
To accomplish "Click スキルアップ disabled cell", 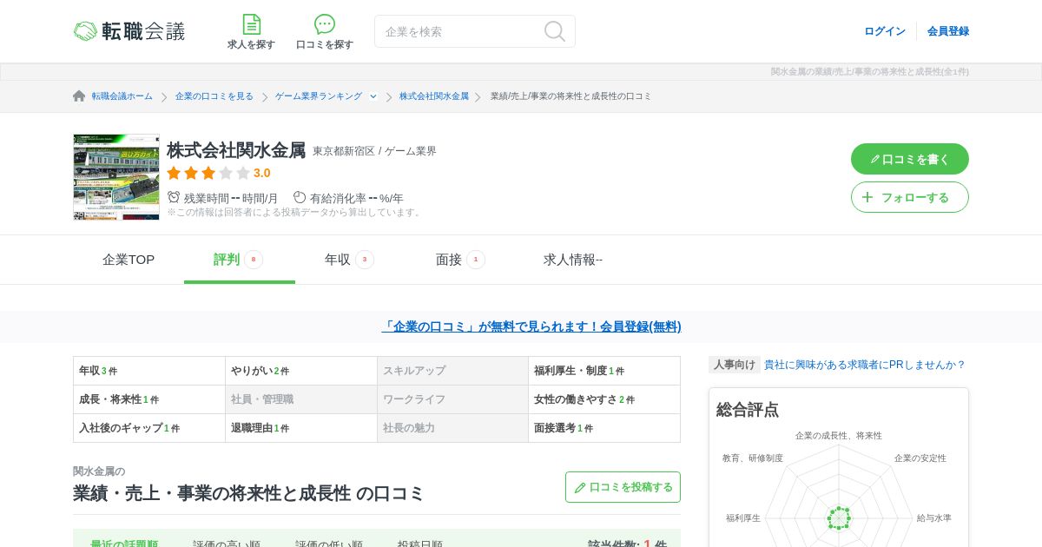I will [452, 371].
